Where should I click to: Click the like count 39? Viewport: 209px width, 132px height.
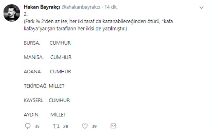pyautogui.click(x=94, y=125)
